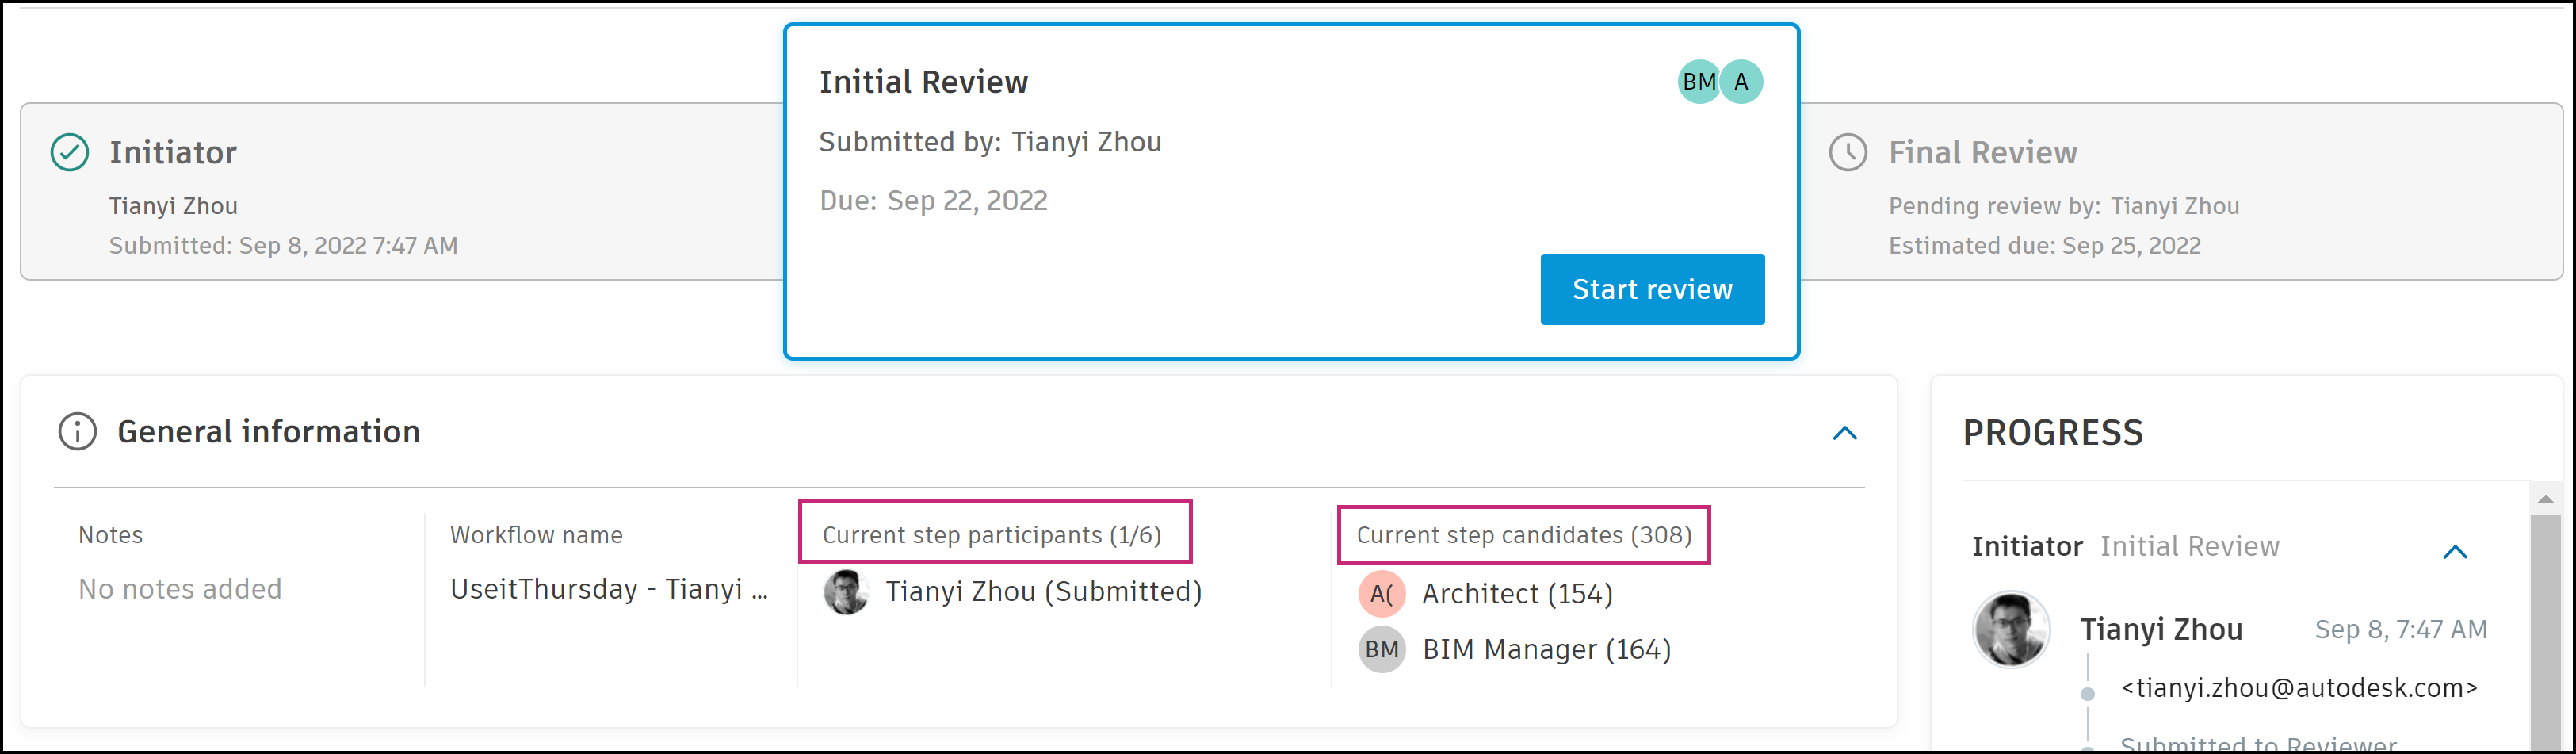Click the A avatar on Initial Review card
Screen dimensions: 2576x754
(1743, 82)
